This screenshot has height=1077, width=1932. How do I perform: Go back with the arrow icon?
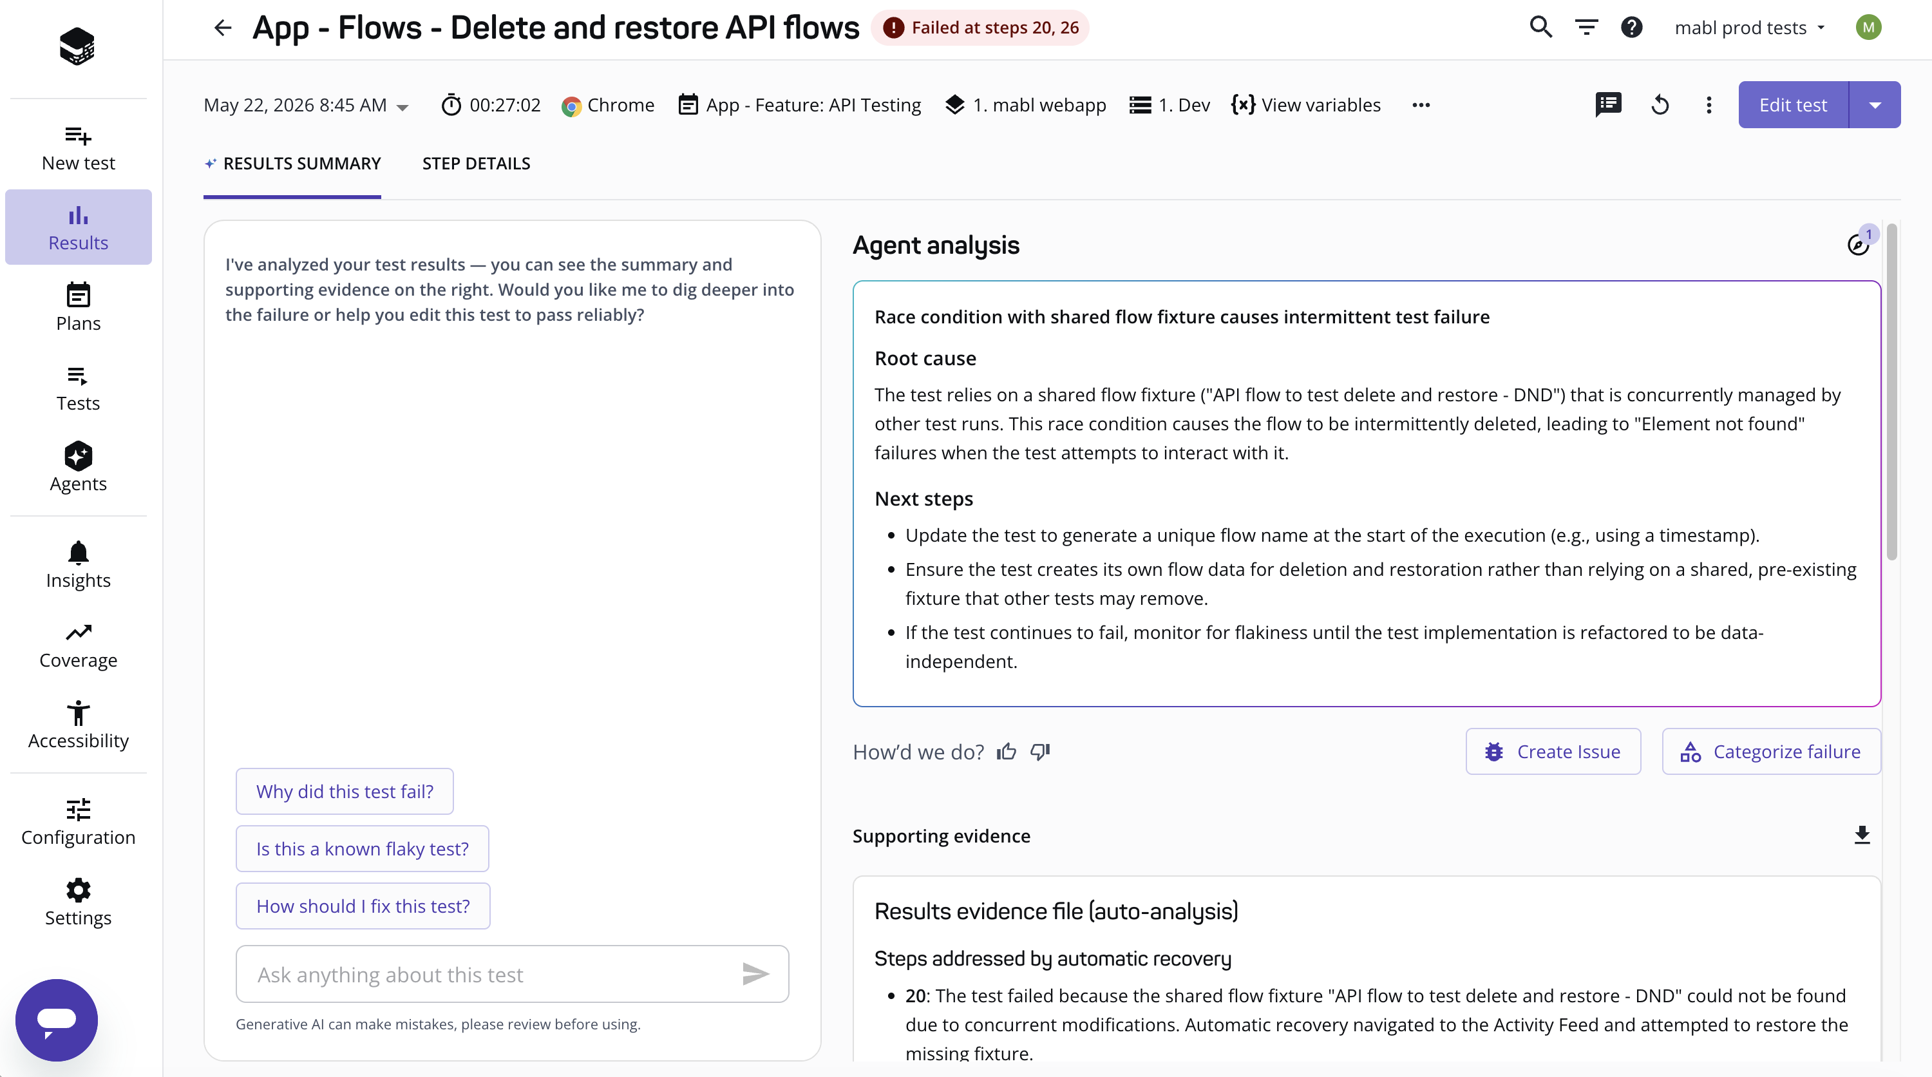(223, 28)
